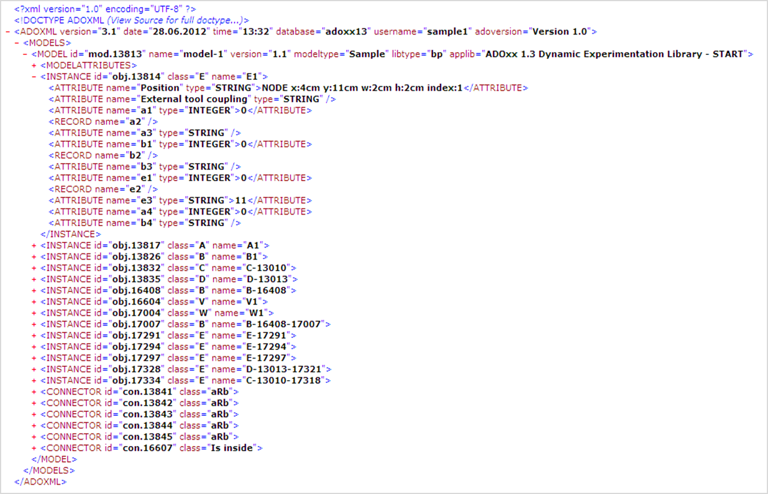Expand the CONNECTOR with id con.13841
This screenshot has width=768, height=494.
pyautogui.click(x=32, y=392)
